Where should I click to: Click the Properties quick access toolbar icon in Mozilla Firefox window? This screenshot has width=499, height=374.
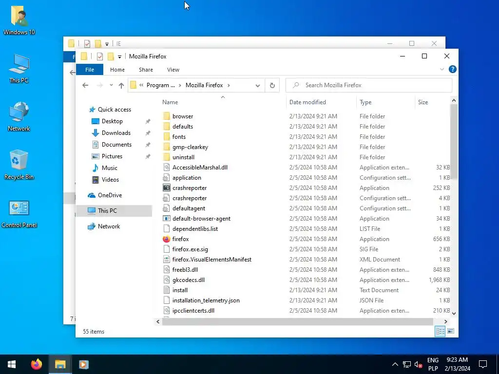[x=100, y=56]
